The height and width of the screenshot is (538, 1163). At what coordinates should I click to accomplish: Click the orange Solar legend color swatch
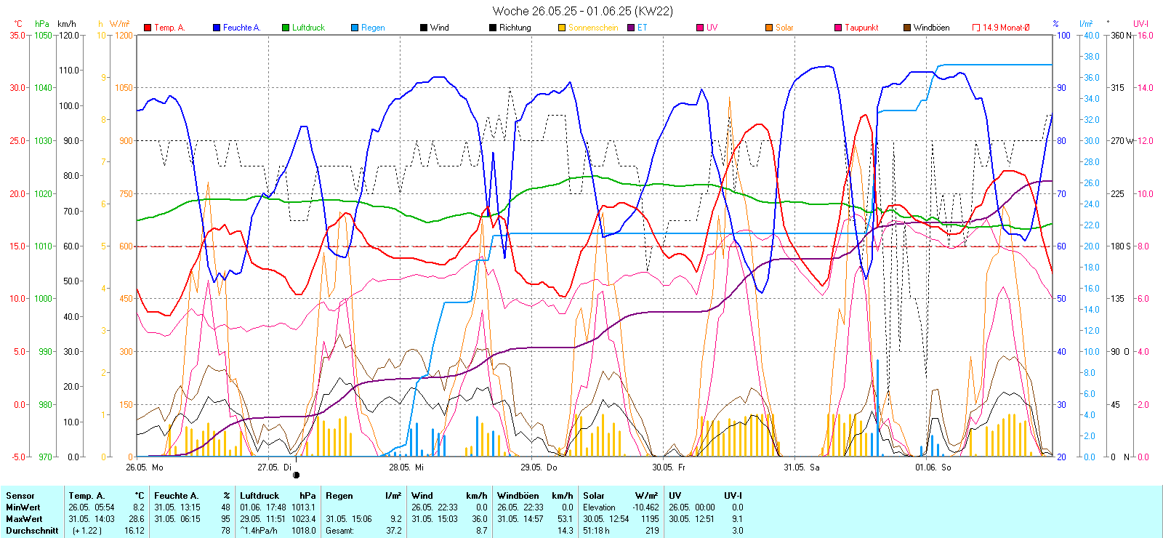pos(769,28)
